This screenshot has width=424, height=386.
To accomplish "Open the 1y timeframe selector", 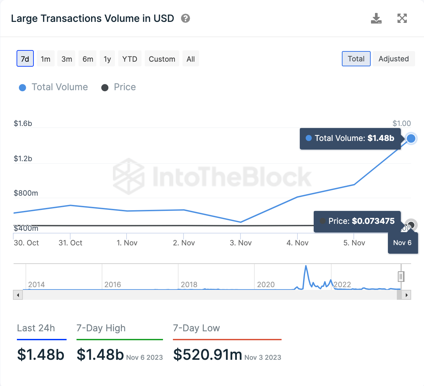I will pos(107,59).
